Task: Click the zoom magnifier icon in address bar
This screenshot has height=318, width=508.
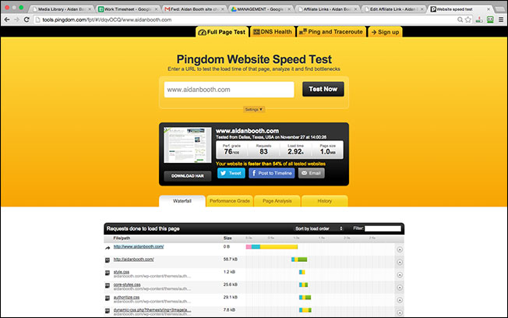Action: (x=460, y=19)
